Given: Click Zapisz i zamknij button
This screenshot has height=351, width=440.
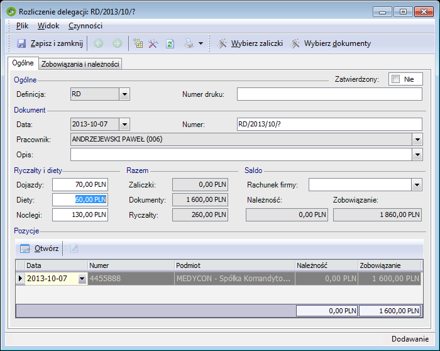Looking at the screenshot, I should [50, 43].
